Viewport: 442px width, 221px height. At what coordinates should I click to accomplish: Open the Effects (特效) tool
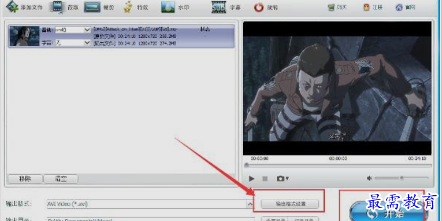[x=128, y=7]
